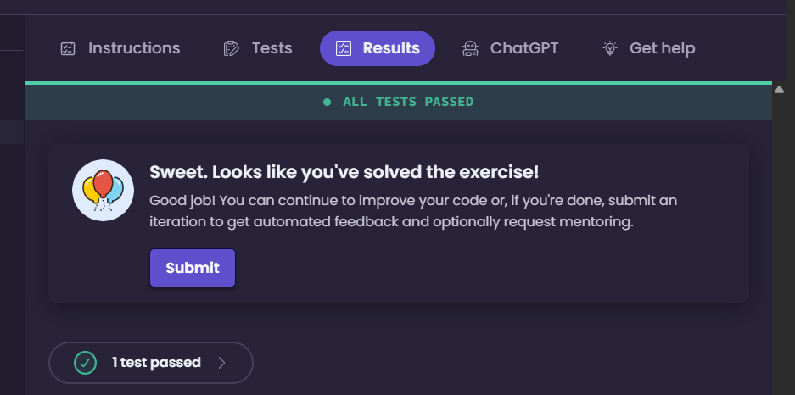Click the 'Sweet. Looks like you've solved' heading
The width and height of the screenshot is (795, 395).
tap(344, 173)
